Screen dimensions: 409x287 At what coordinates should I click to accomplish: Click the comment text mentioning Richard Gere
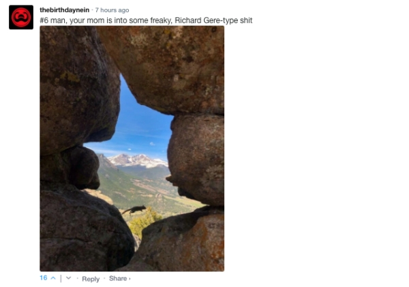[146, 20]
